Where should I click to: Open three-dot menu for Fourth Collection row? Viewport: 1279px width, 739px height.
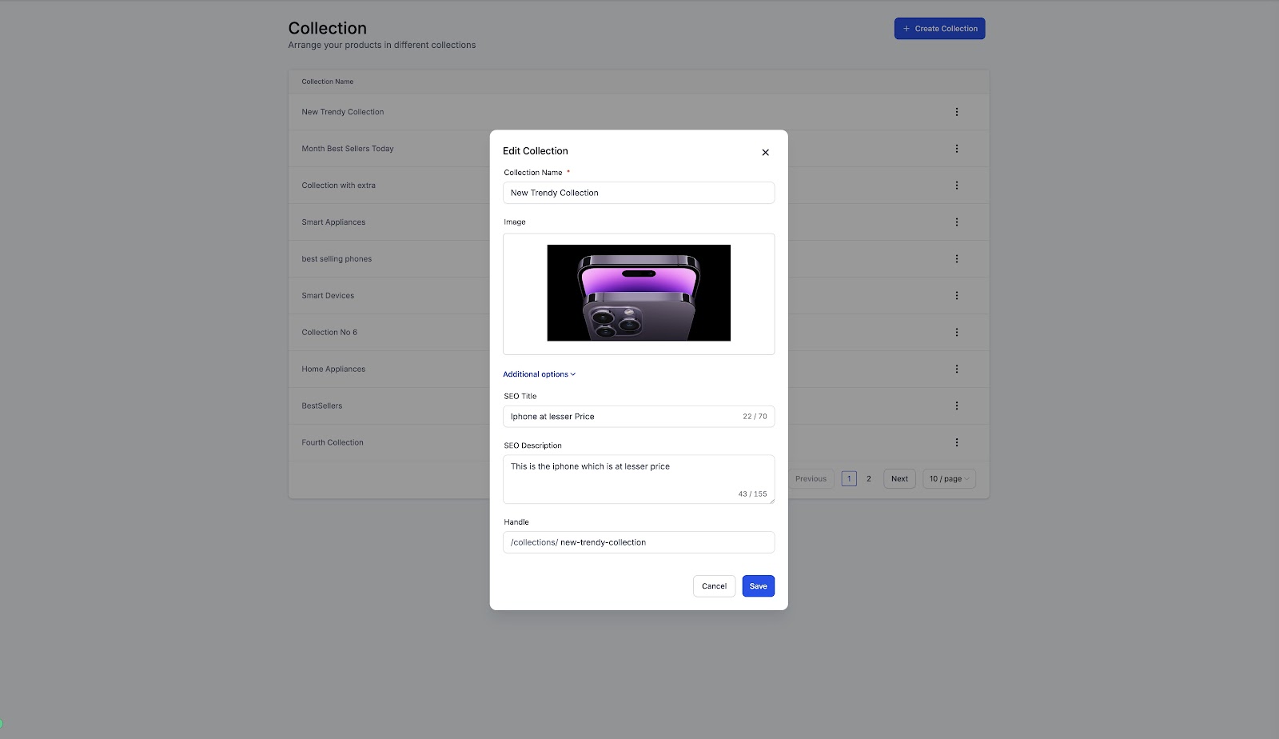pyautogui.click(x=956, y=442)
